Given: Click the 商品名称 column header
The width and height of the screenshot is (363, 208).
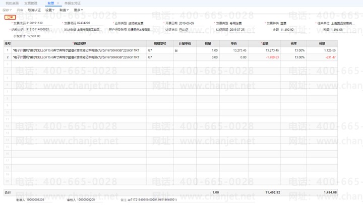Looking at the screenshot, I should point(79,43).
